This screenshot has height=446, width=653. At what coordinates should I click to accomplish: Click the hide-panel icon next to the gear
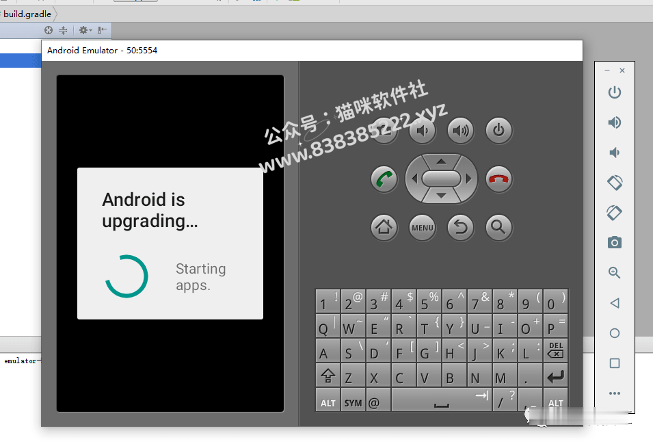tap(103, 30)
